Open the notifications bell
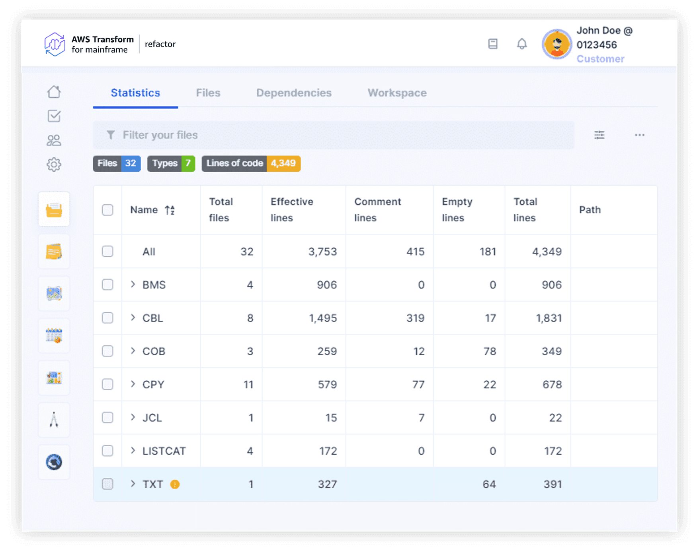 tap(521, 44)
